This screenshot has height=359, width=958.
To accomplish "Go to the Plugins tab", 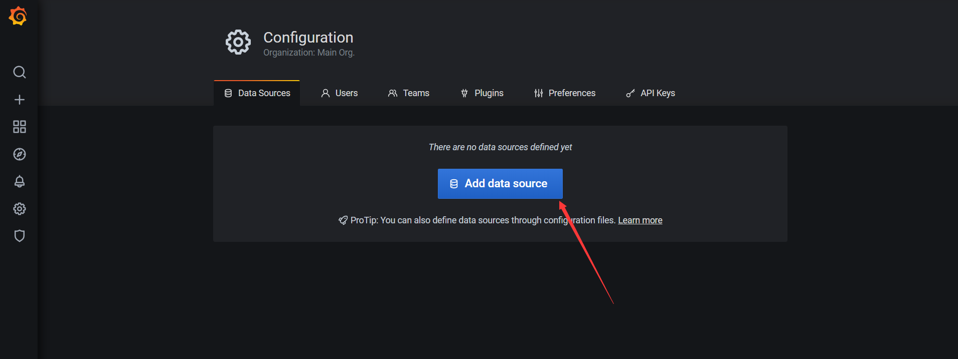I will point(482,93).
